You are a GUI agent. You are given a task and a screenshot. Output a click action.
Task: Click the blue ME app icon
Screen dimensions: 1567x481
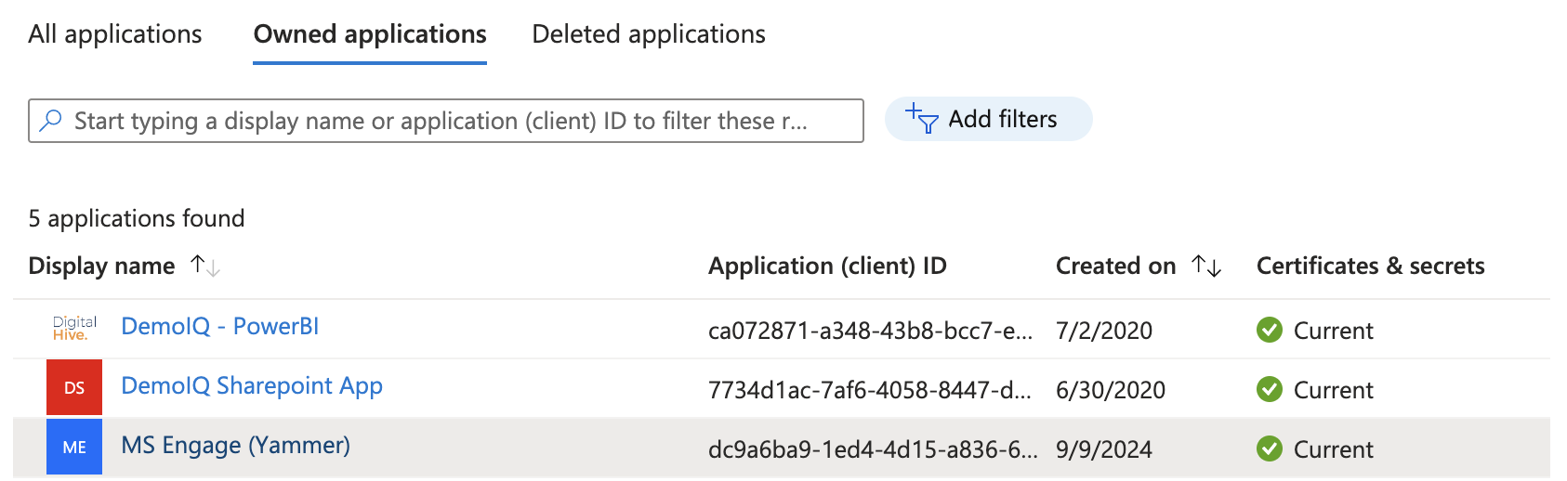pos(74,448)
